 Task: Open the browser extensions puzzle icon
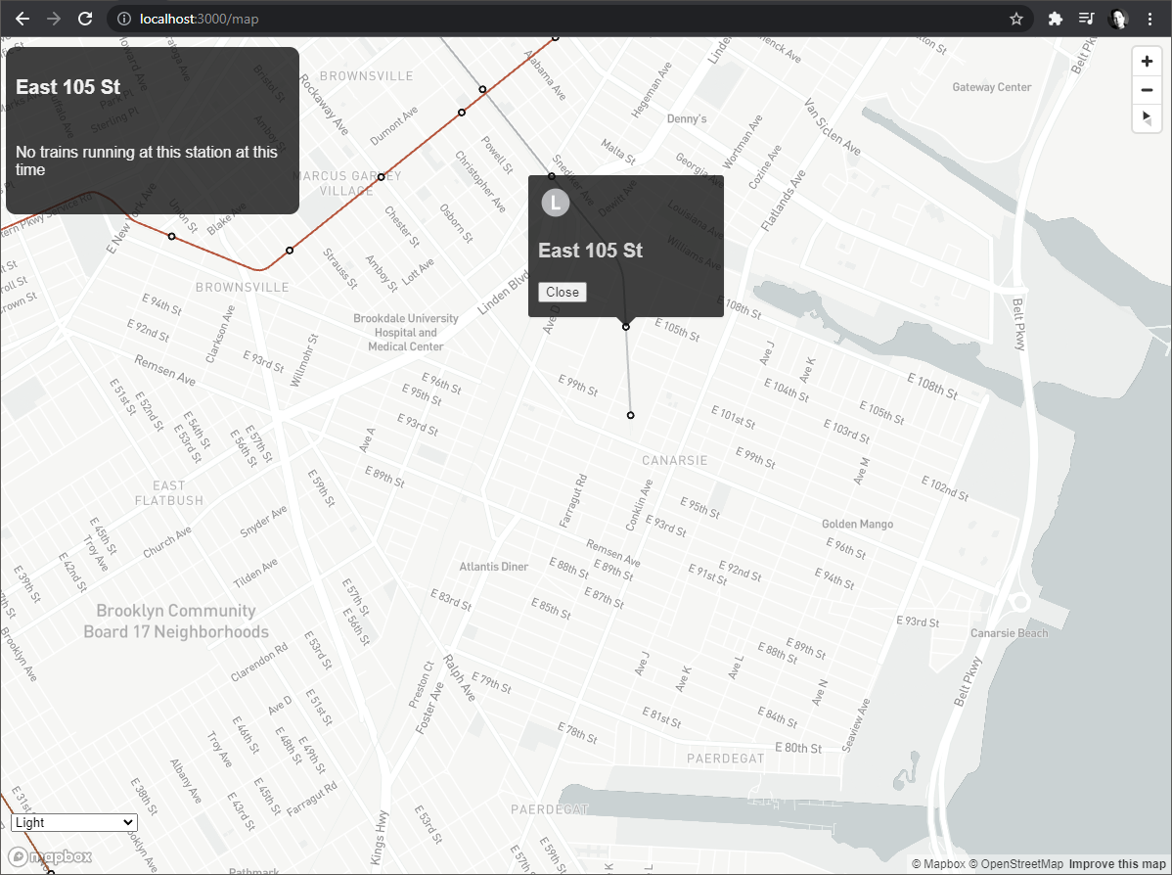coord(1056,19)
